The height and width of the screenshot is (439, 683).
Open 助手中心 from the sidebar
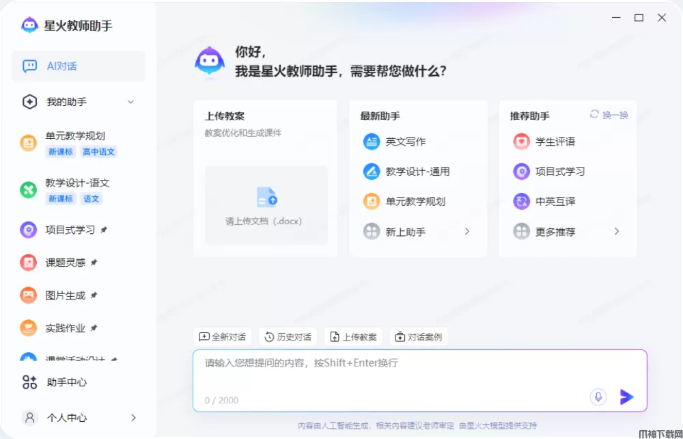66,382
